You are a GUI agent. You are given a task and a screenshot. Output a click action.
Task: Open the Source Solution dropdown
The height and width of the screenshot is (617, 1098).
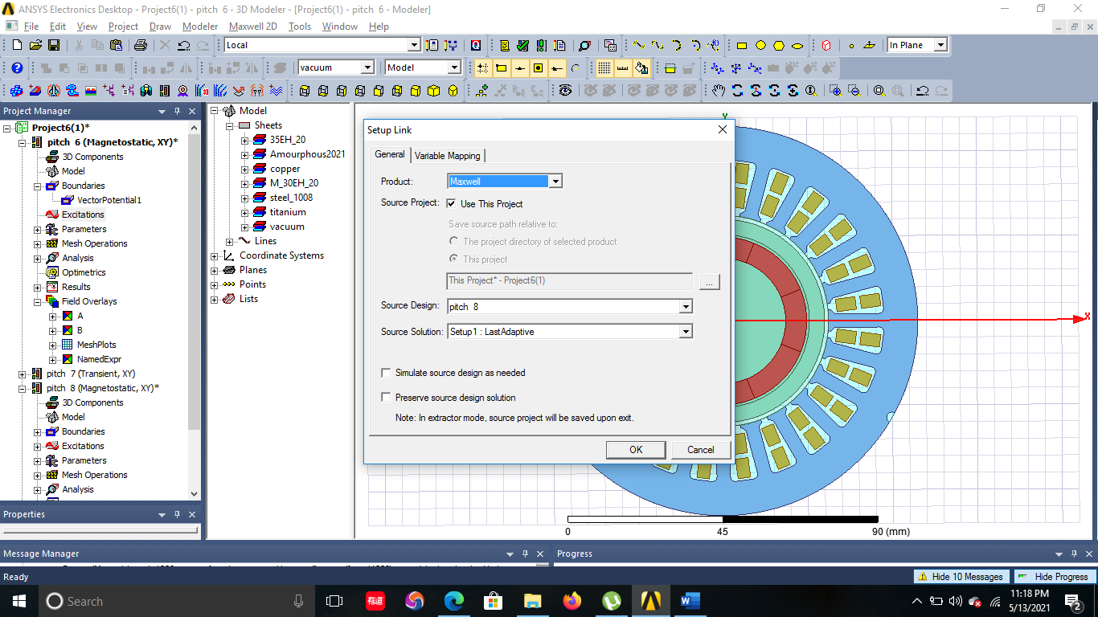685,331
